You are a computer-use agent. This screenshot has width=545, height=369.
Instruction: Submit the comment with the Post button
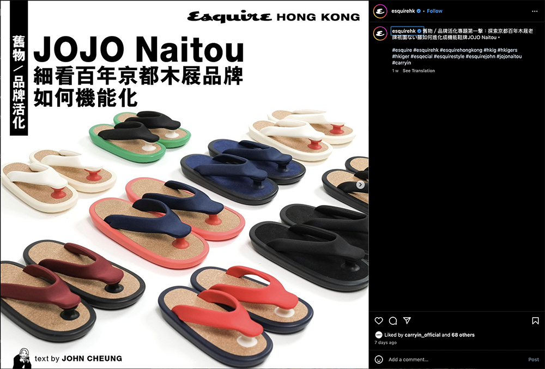(x=534, y=360)
